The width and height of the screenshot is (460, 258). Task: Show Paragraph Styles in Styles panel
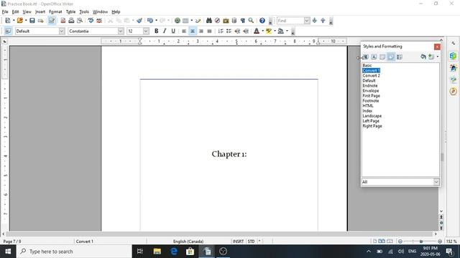[366, 57]
